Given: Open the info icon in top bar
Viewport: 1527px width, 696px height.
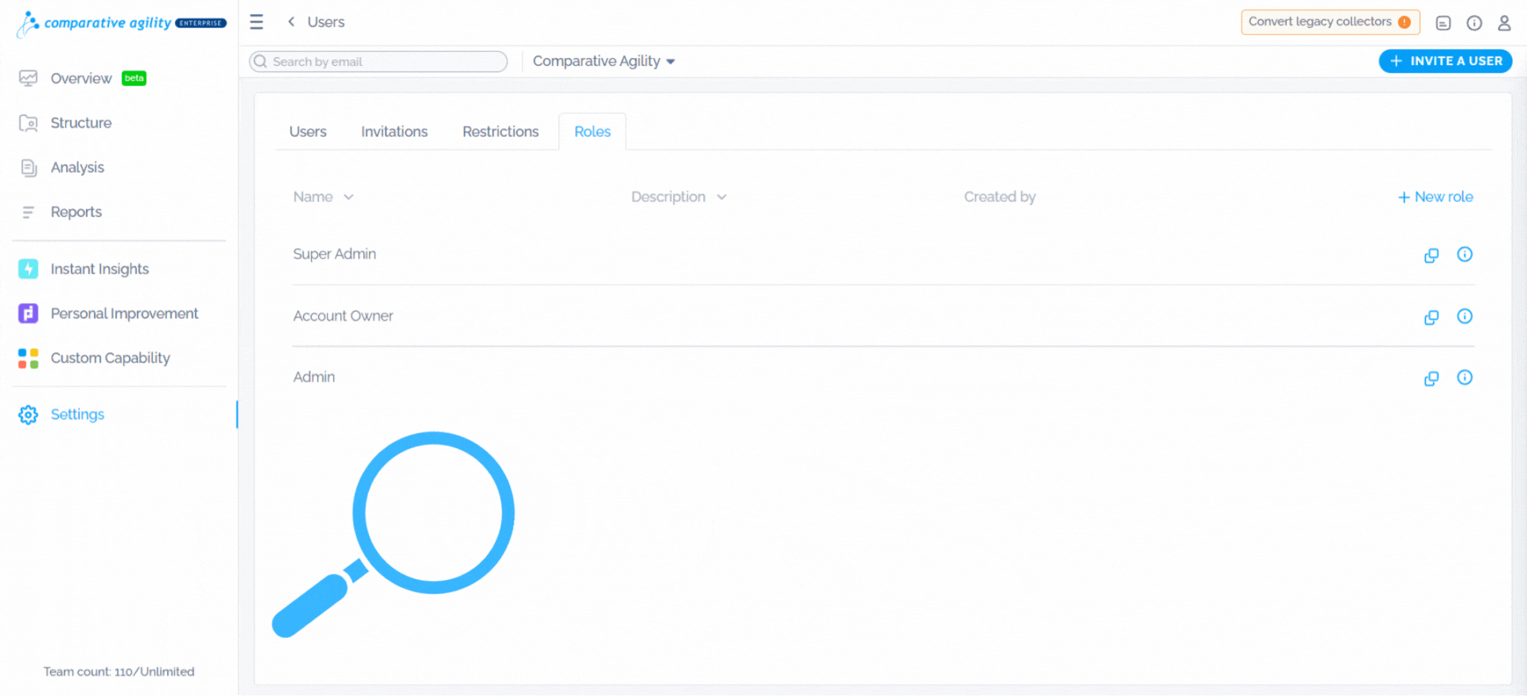Looking at the screenshot, I should coord(1475,23).
